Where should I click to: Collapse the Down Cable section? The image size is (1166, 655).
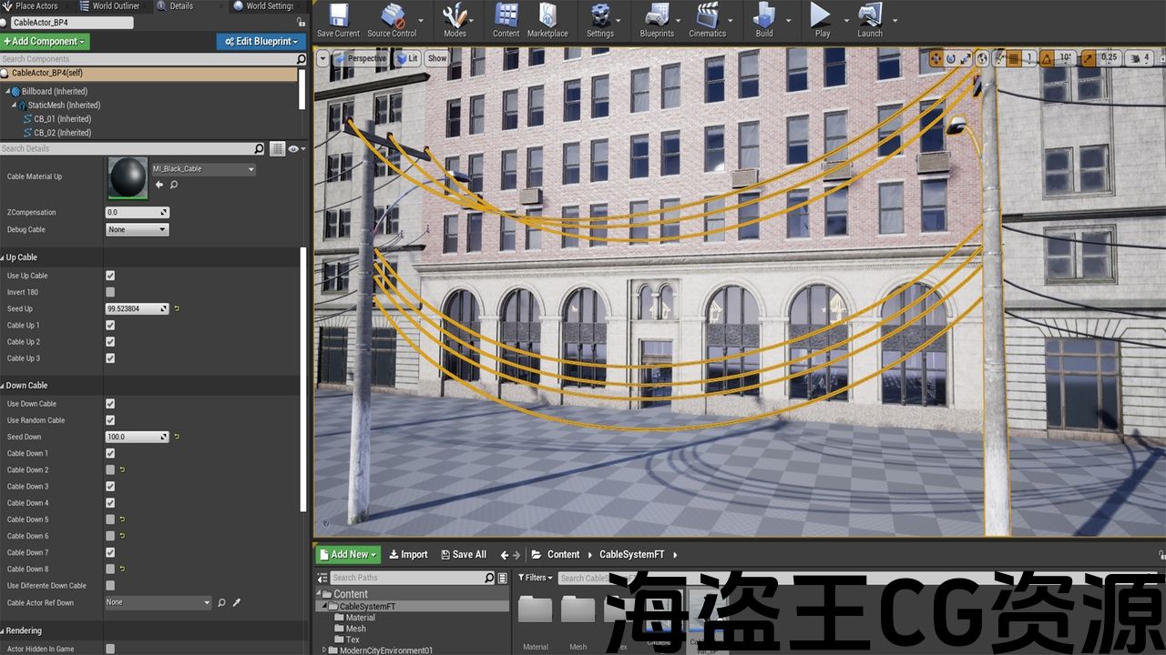click(26, 386)
